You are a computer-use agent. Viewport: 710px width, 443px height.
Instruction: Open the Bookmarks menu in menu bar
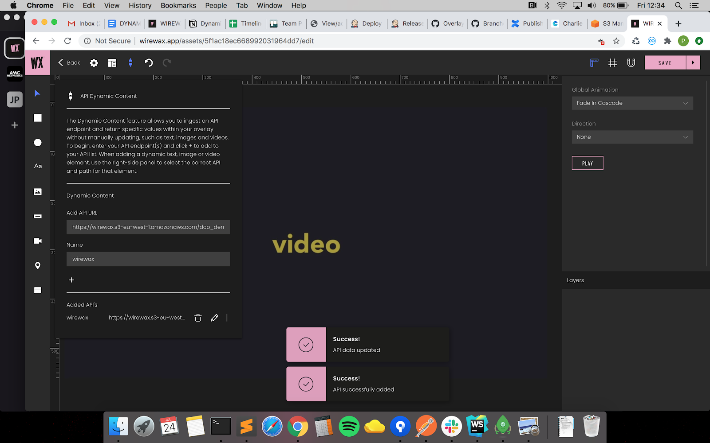click(178, 5)
